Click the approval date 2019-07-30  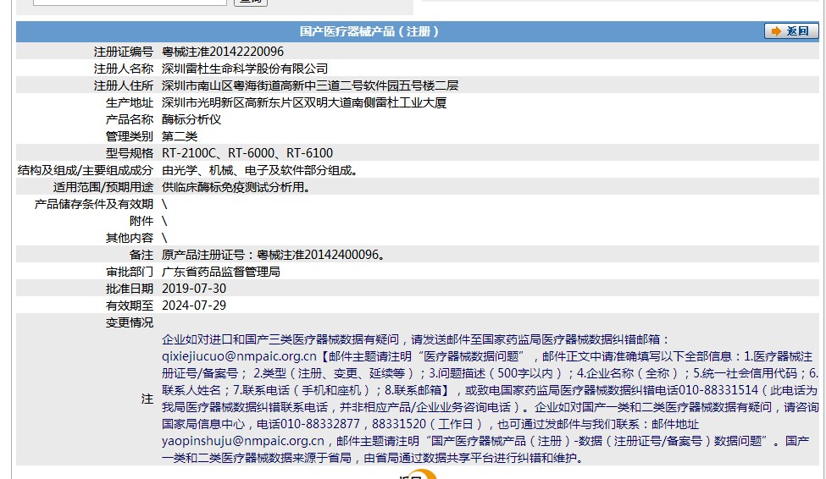click(x=194, y=289)
